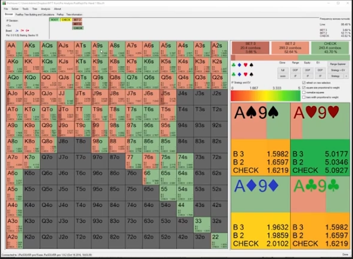The height and width of the screenshot is (259, 353).
Task: Enable bars width proportional to weight checkbox
Action: (304, 97)
